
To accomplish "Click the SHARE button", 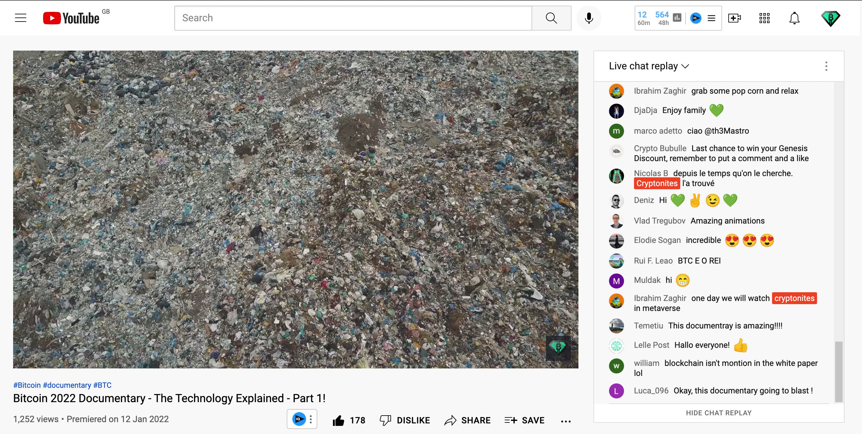I will (468, 420).
